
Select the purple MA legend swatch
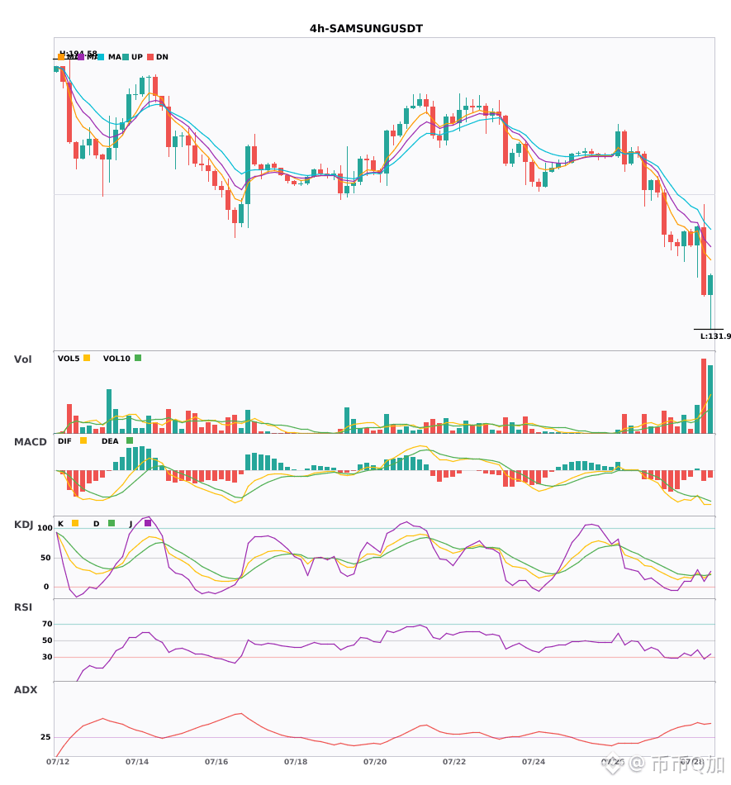[81, 57]
